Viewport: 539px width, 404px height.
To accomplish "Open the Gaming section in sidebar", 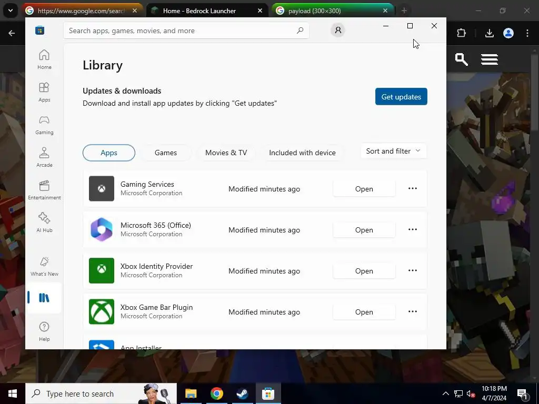I will click(44, 125).
